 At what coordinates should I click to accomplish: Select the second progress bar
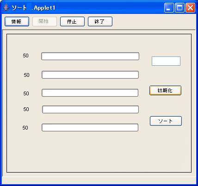pos(90,74)
